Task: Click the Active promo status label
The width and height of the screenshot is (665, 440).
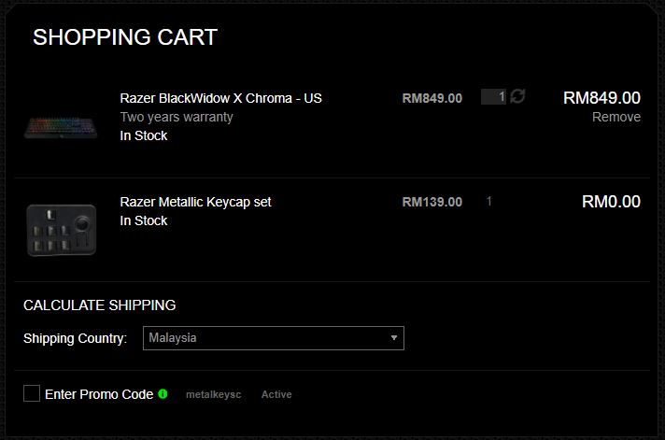Action: tap(276, 394)
